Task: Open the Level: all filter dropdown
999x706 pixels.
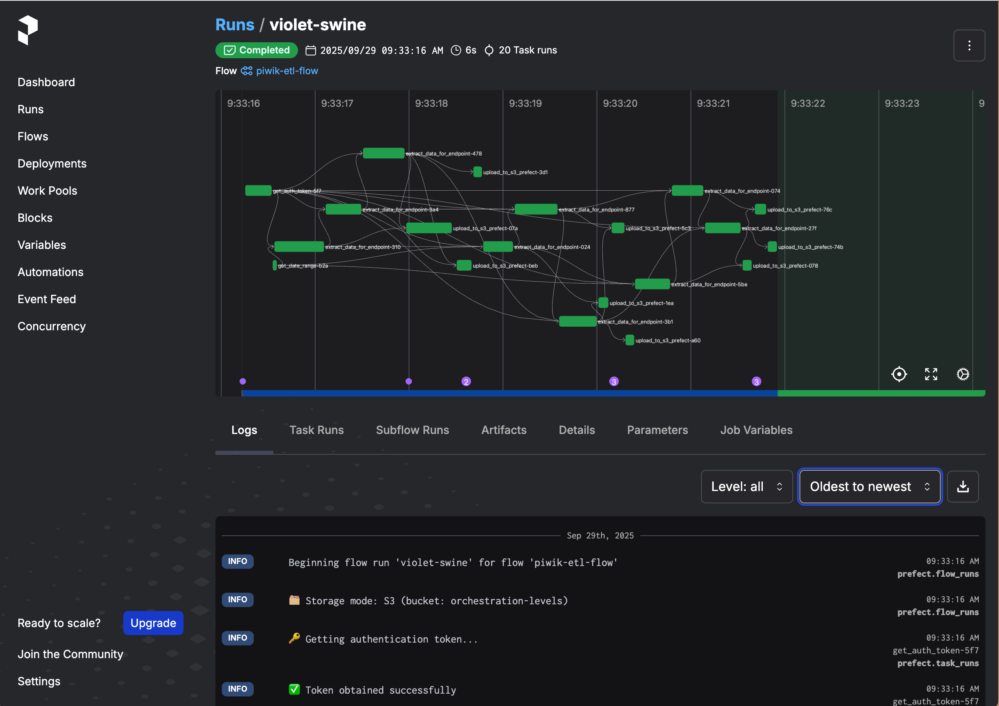Action: tap(746, 486)
